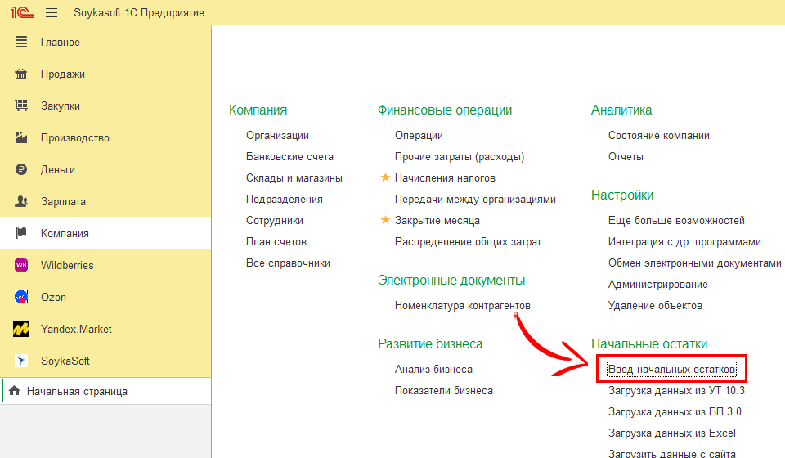Open the Wildberries section icon
The height and width of the screenshot is (458, 785).
pos(22,266)
